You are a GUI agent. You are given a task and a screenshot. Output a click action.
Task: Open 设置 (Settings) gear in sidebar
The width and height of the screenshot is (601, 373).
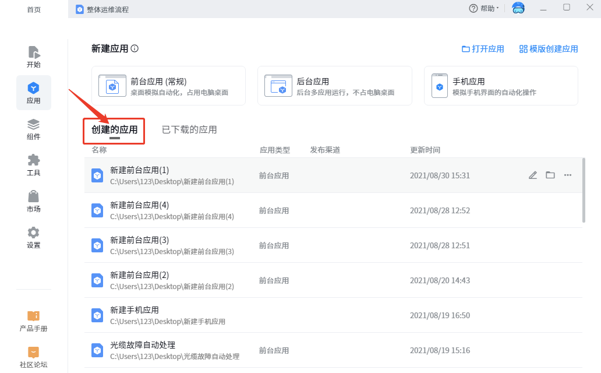[x=34, y=237]
